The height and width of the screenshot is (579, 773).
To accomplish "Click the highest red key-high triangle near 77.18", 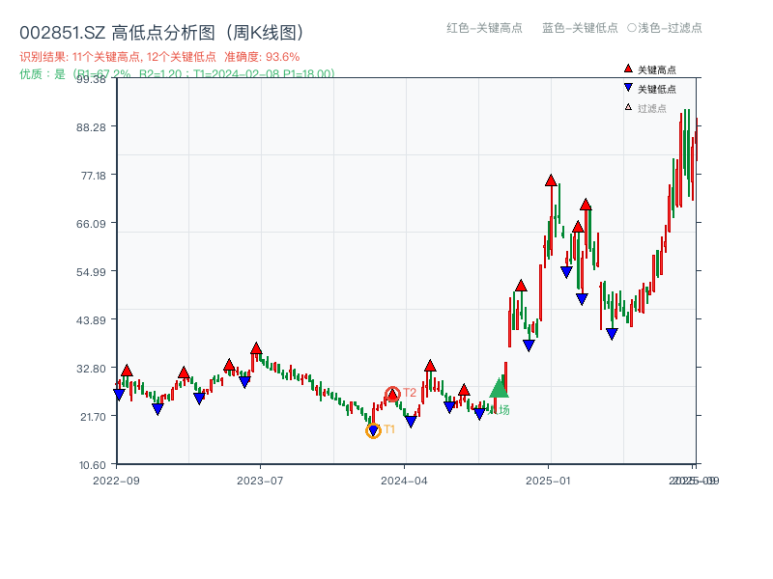I will click(551, 180).
